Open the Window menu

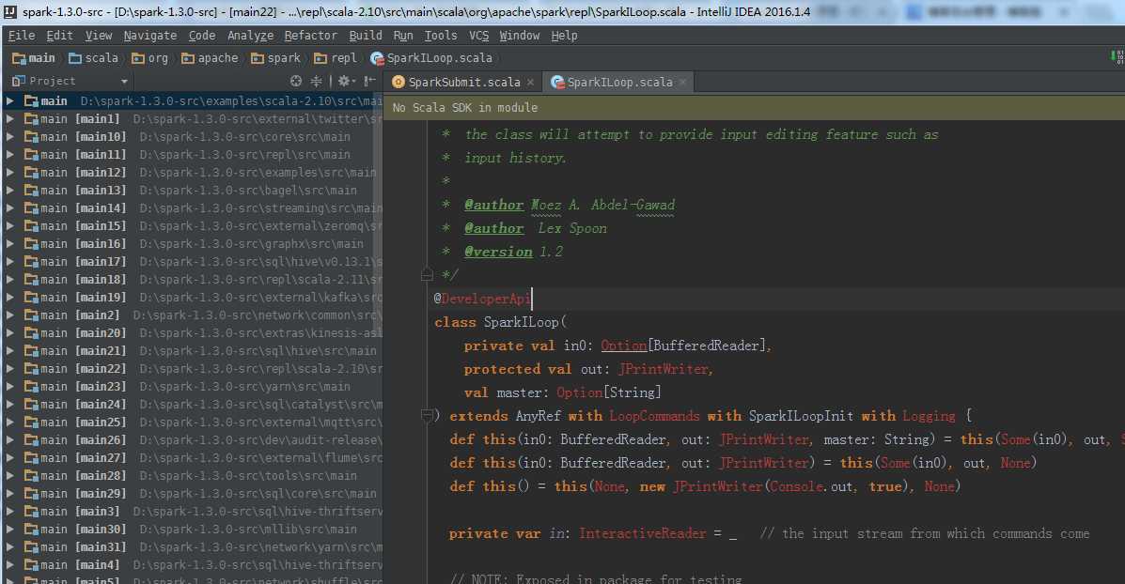[x=520, y=35]
